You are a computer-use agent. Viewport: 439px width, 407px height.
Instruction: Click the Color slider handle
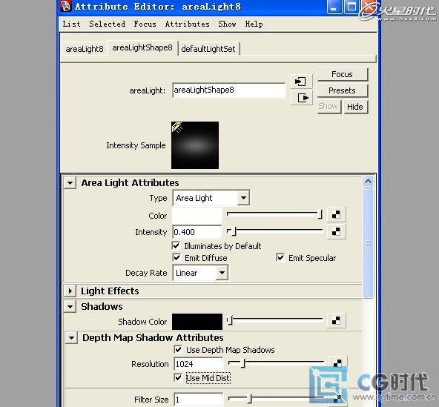tap(320, 214)
